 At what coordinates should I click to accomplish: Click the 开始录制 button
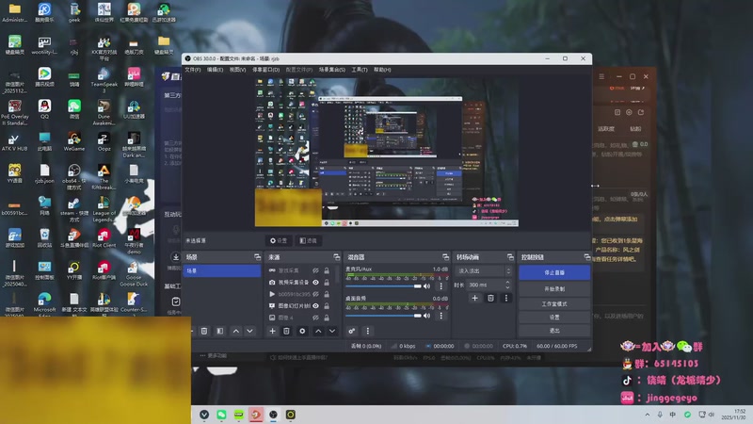[554, 289]
